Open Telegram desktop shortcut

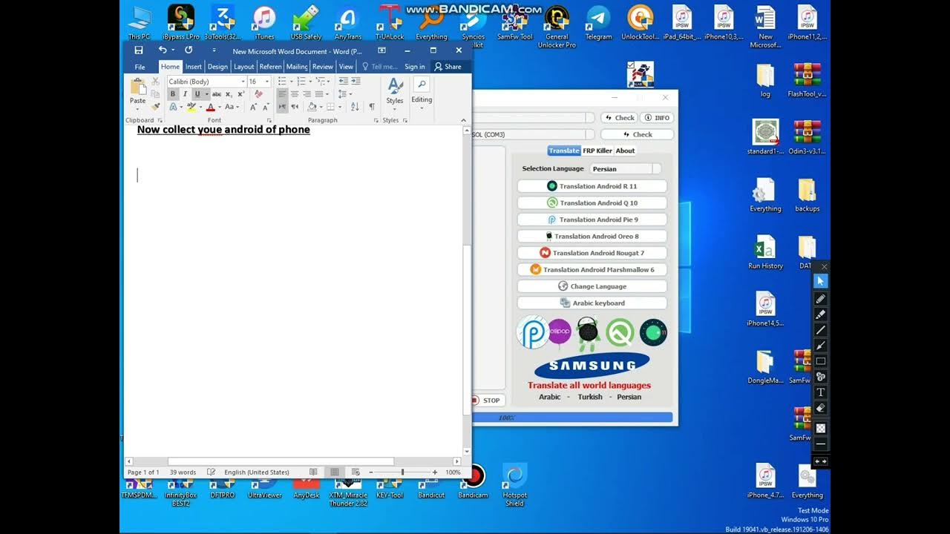pyautogui.click(x=598, y=22)
